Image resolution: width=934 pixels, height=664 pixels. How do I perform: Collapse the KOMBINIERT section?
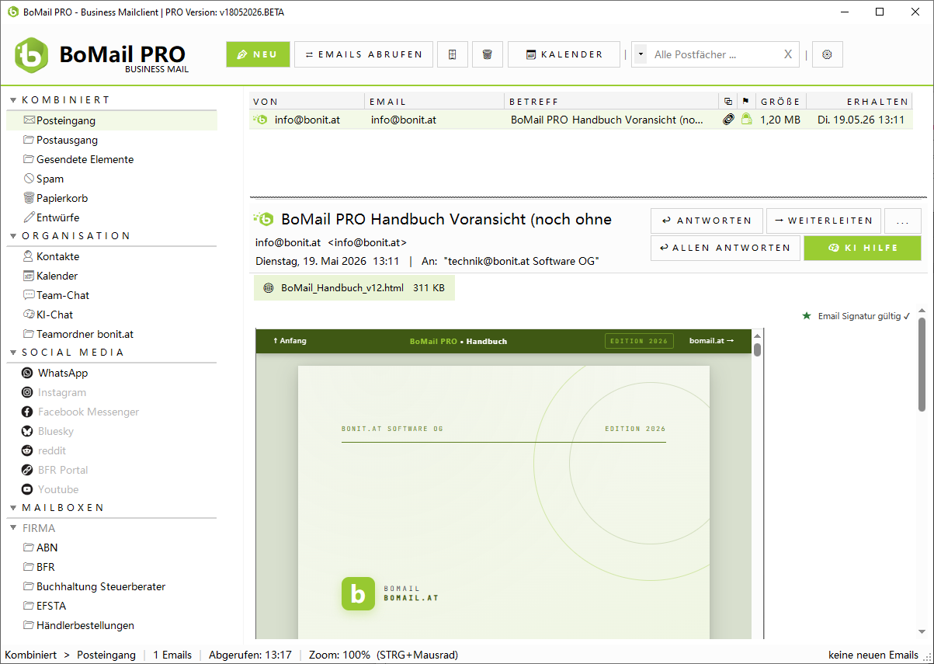point(13,100)
